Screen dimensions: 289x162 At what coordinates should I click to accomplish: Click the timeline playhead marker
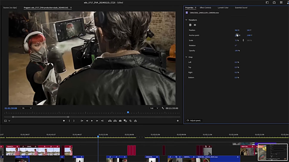[98, 136]
